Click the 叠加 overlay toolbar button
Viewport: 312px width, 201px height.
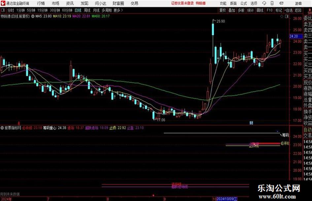[x=232, y=10]
